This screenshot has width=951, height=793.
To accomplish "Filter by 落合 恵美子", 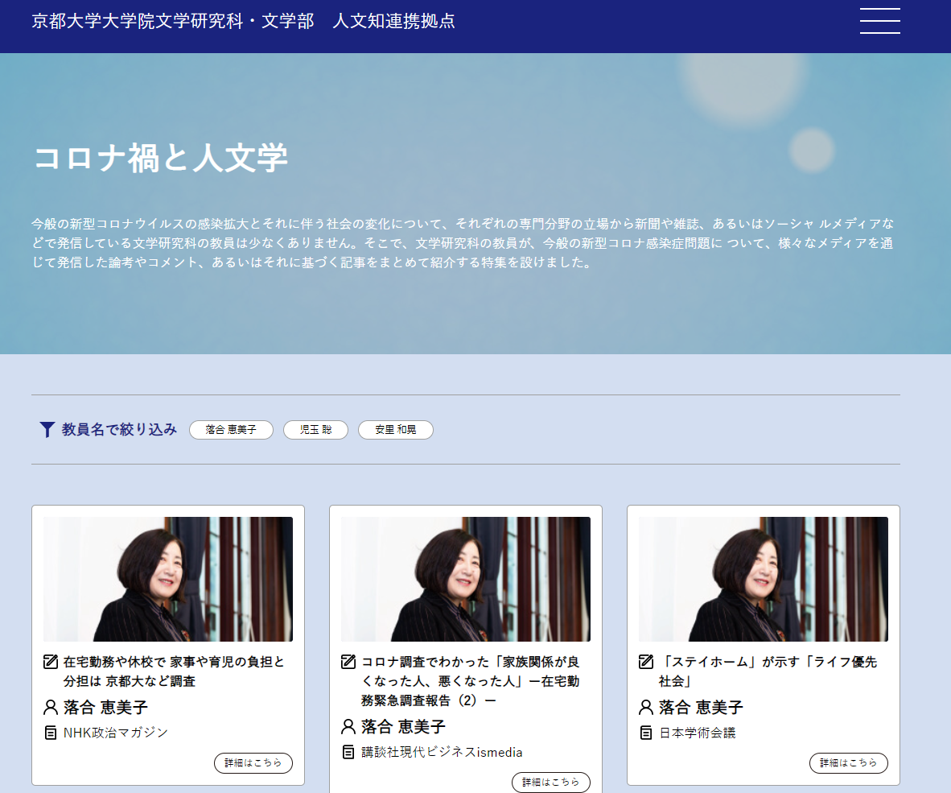I will point(231,430).
